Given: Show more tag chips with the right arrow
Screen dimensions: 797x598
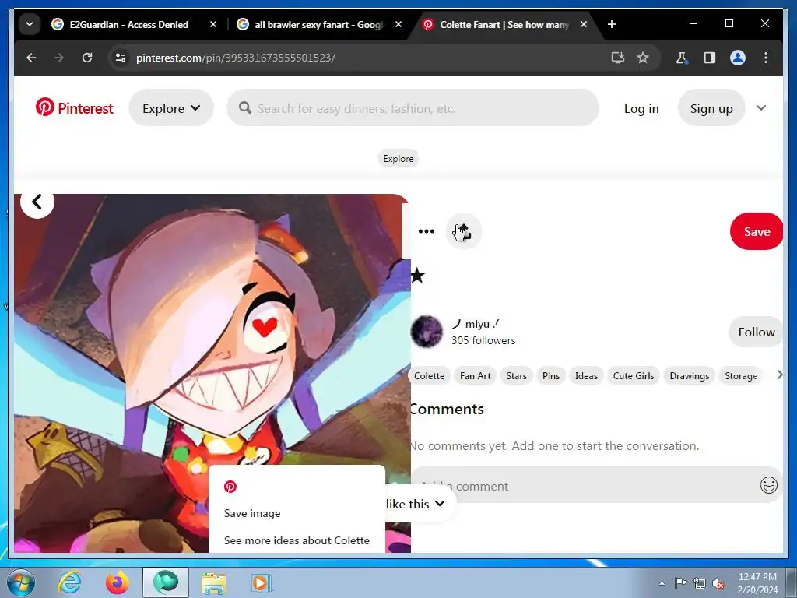Looking at the screenshot, I should point(780,375).
